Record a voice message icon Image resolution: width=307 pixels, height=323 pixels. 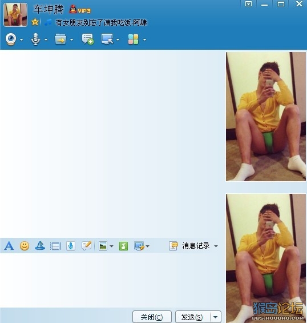(71, 246)
